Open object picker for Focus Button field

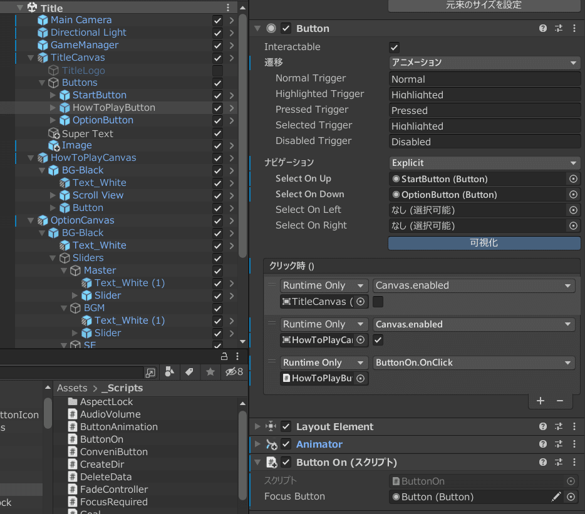tap(571, 497)
